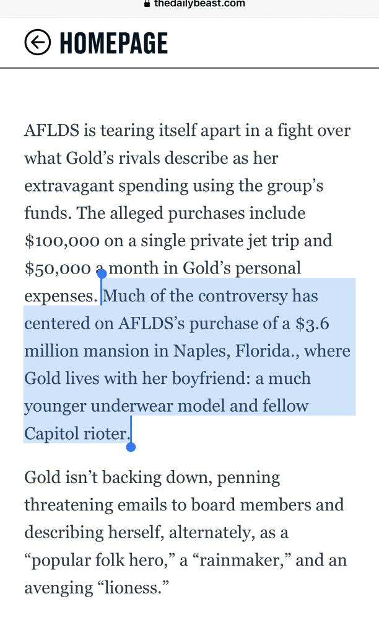
Task: Tap the thedailybeast.com address text
Action: pyautogui.click(x=199, y=4)
